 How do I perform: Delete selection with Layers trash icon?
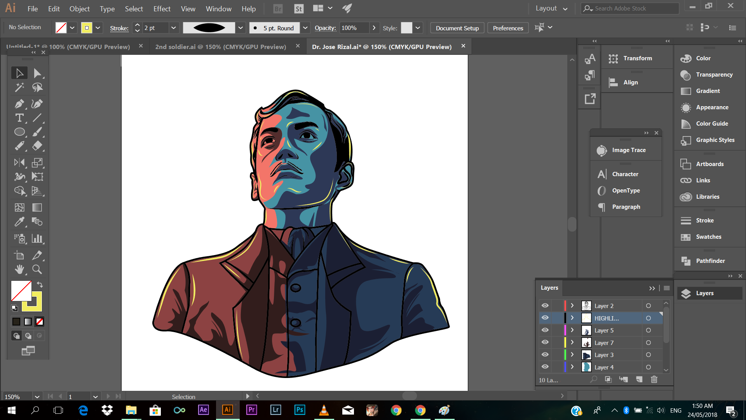[x=654, y=379]
